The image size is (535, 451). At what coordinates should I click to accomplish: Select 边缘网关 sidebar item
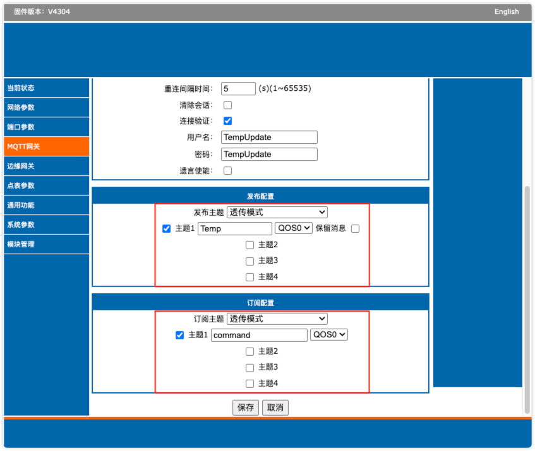tap(46, 166)
